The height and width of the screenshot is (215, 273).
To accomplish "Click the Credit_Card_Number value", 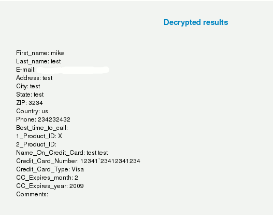I will pos(110,161).
